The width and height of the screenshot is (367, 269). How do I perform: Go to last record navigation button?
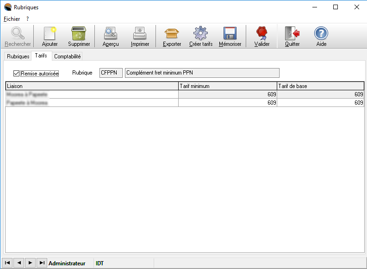pos(42,263)
